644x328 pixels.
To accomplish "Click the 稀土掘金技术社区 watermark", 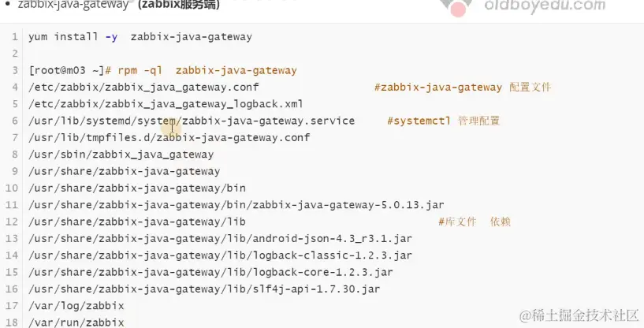I will click(579, 315).
